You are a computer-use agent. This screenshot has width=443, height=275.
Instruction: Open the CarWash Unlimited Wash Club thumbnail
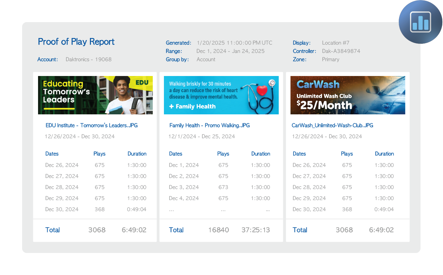pos(348,95)
